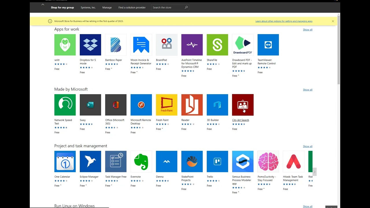Collapse the header with the up chevron
The width and height of the screenshot is (370, 208).
click(43, 4)
